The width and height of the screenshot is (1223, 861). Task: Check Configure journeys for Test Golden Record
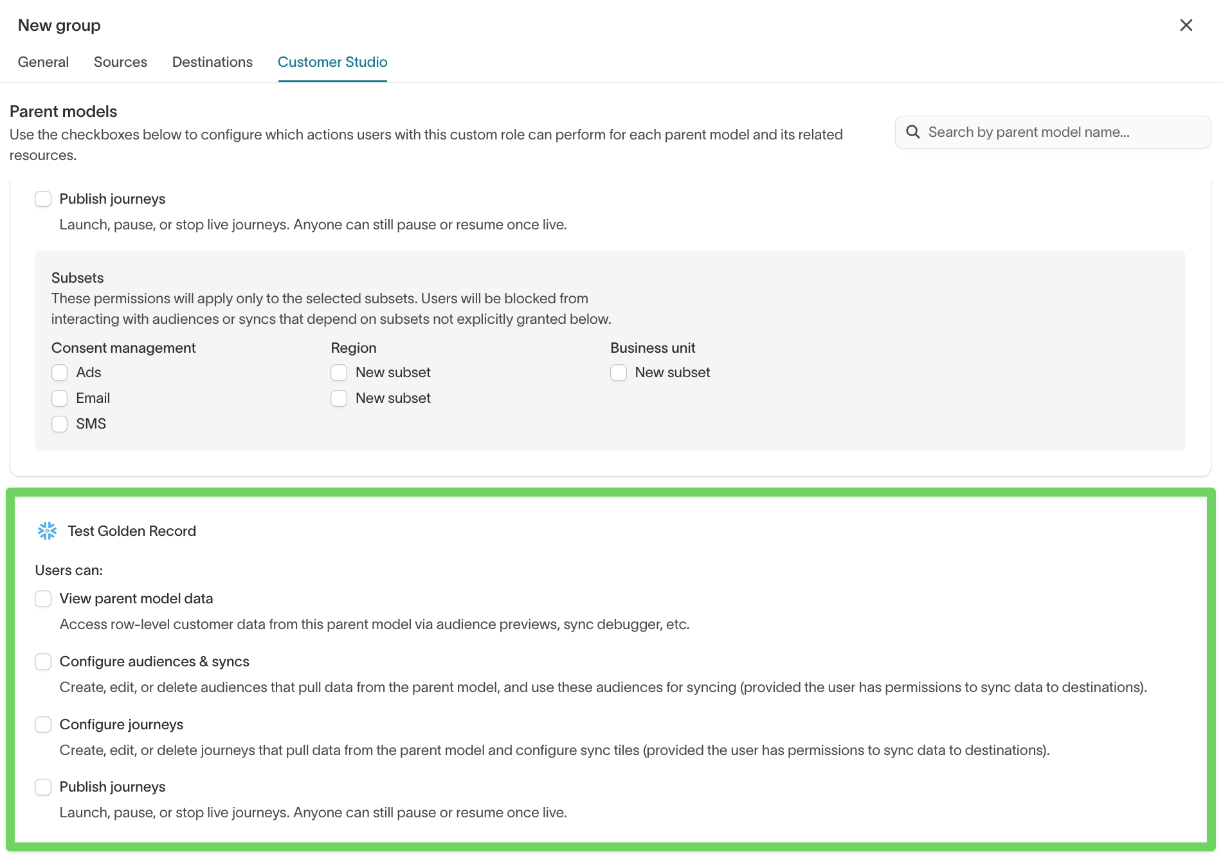tap(42, 724)
